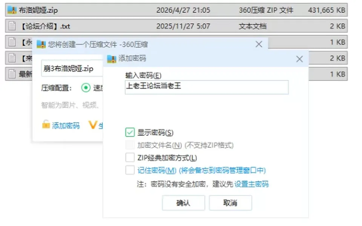Click the date 2025/11/27 5:07

[x=183, y=26]
